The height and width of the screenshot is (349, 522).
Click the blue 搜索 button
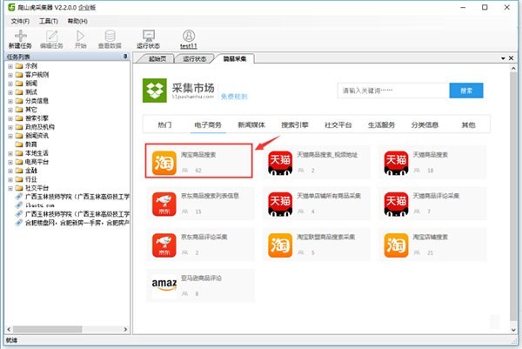pyautogui.click(x=466, y=91)
